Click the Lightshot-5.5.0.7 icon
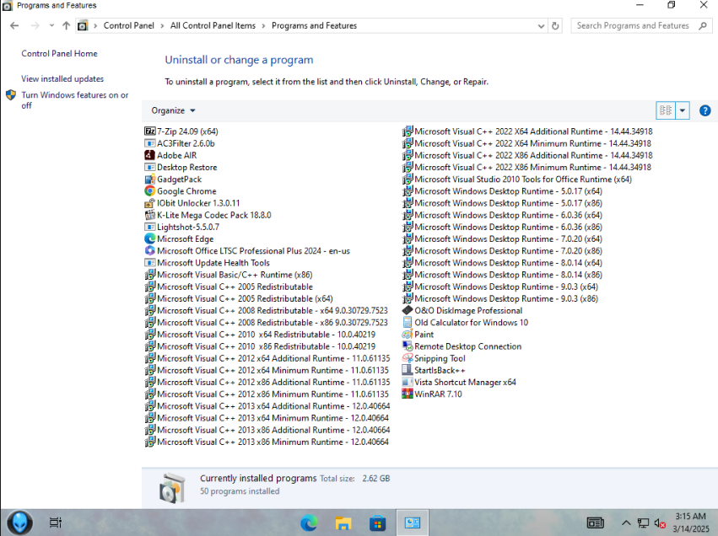Screen dimensions: 718x536 [x=149, y=227]
